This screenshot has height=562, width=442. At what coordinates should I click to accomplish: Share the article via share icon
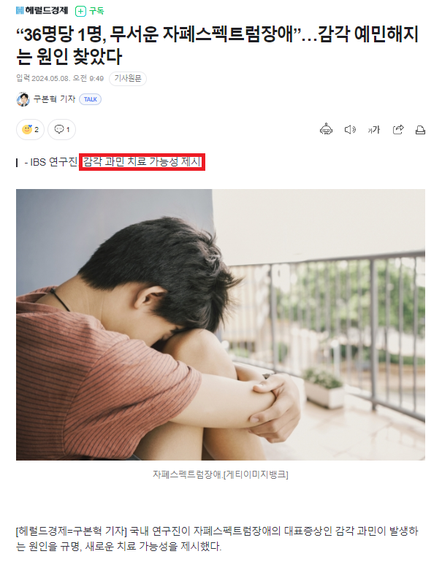(398, 129)
